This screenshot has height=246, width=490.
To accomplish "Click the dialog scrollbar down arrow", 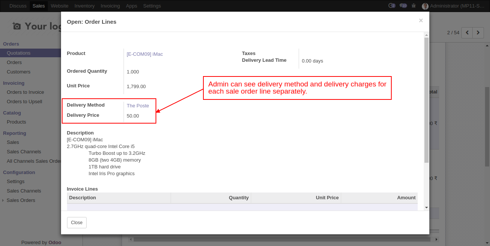I will pyautogui.click(x=426, y=208).
